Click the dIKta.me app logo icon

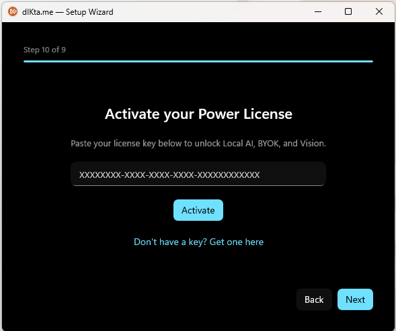pos(13,11)
